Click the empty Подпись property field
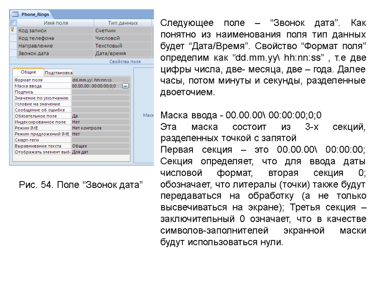385x288 pixels. pos(100,92)
